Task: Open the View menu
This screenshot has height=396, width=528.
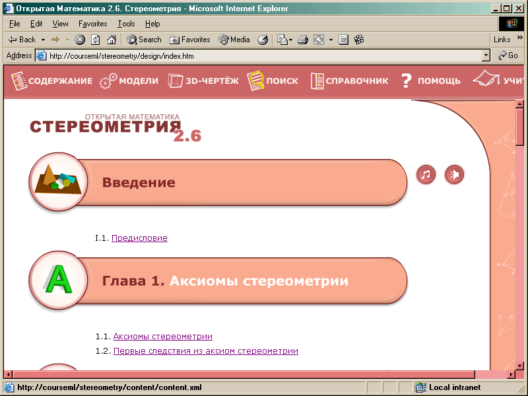Action: coord(60,24)
